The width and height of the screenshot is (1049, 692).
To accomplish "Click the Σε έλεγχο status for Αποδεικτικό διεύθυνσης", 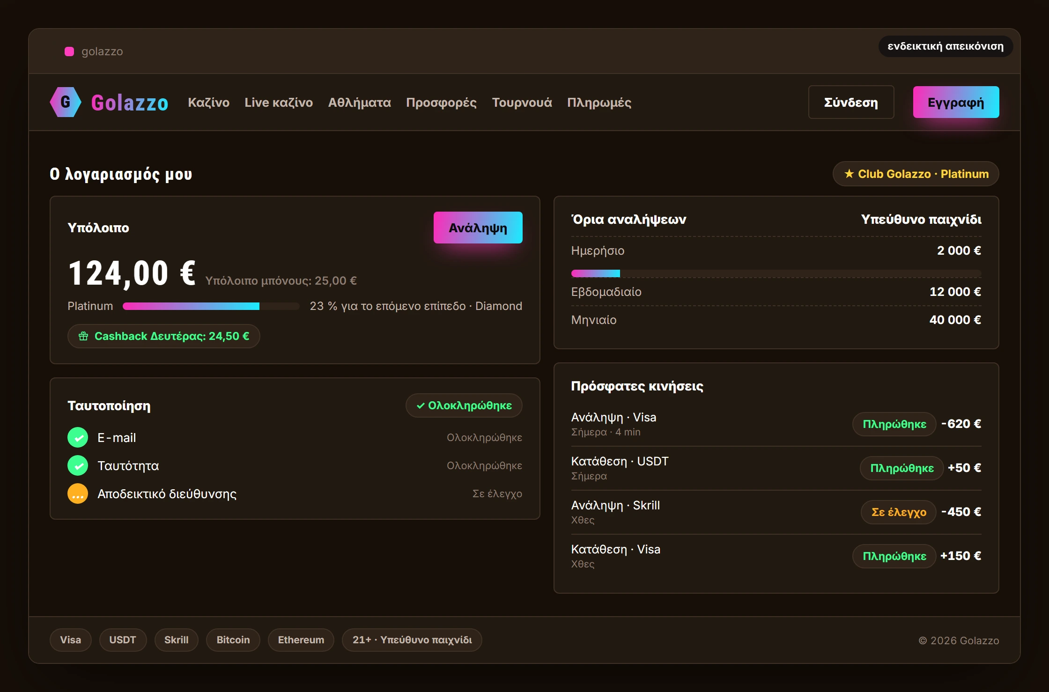I will [x=497, y=493].
